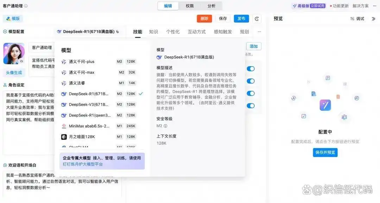Open the more options ellipsis beside 规划
Screen dimensions: 380x203
259,31
